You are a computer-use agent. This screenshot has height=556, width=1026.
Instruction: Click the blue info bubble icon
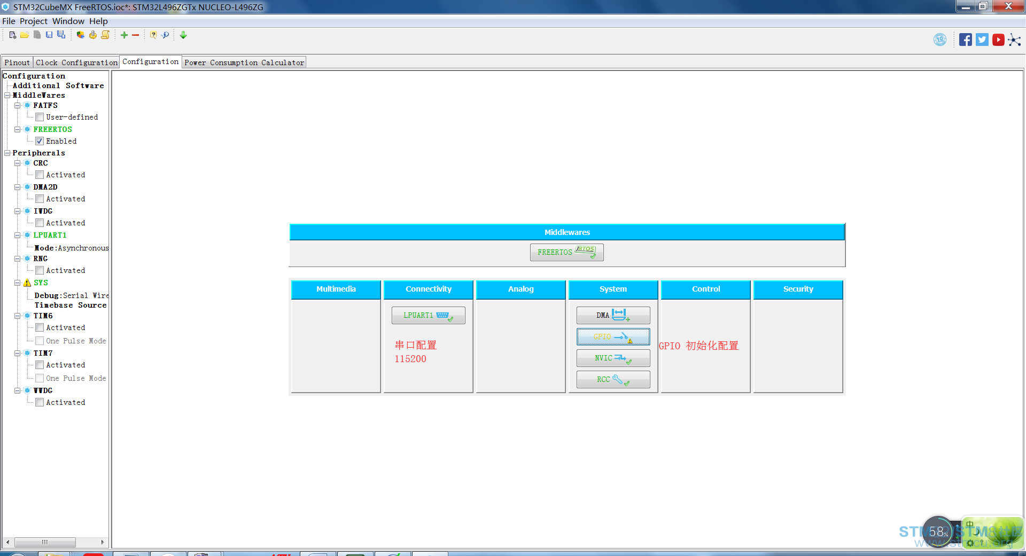[166, 35]
